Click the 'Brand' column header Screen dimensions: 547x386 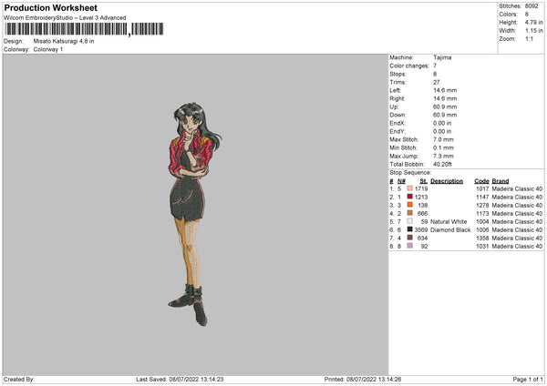[501, 181]
